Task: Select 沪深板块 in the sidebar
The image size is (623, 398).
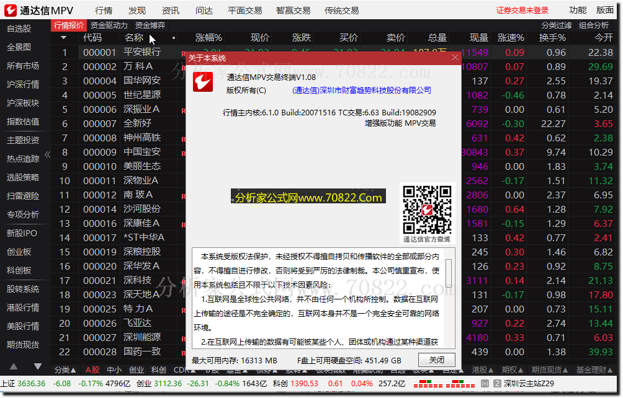Action: (x=23, y=103)
